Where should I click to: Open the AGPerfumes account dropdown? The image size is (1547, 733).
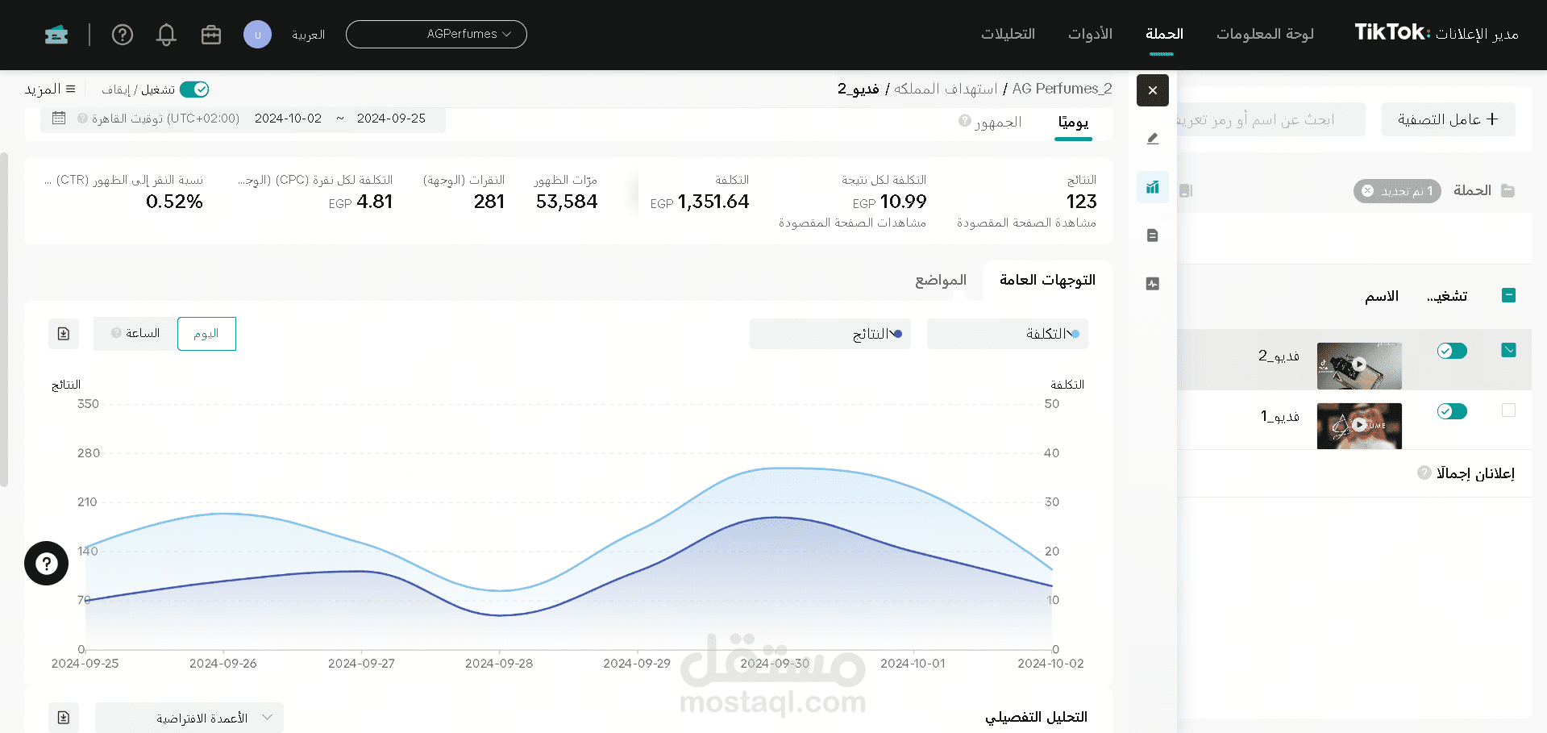[x=436, y=35]
